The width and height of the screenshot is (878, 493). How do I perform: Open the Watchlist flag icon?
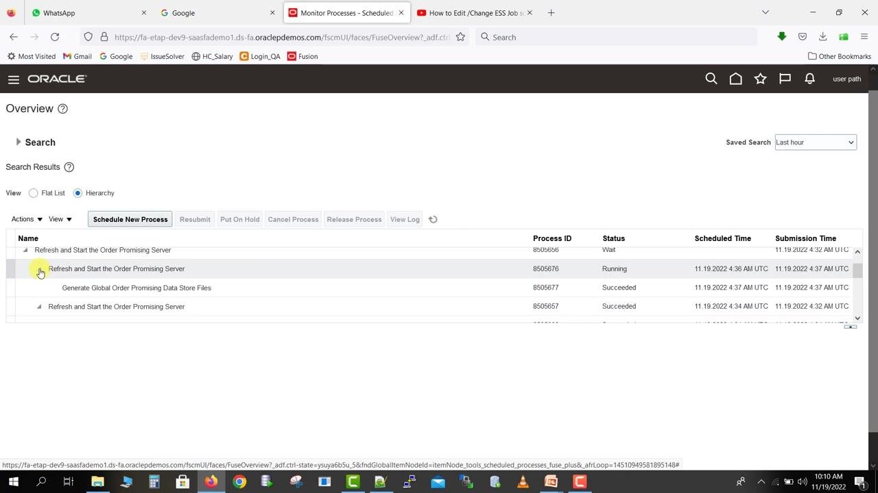(x=785, y=79)
